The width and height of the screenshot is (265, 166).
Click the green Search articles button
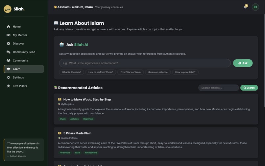249,88
